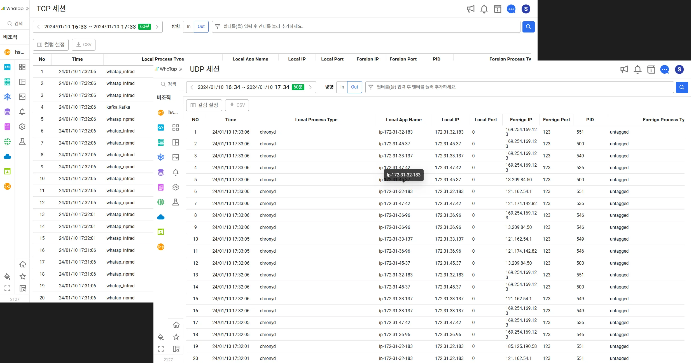Open calendar info icon in TCP header

tap(498, 9)
